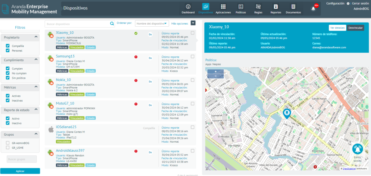Screen dimensions: 371x176
Task: Click the Xiaomy_10 Android device icon
Action: click(x=50, y=35)
